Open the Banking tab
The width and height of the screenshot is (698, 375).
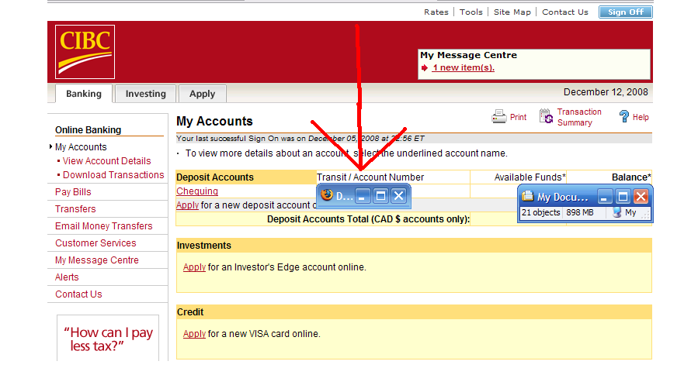84,94
